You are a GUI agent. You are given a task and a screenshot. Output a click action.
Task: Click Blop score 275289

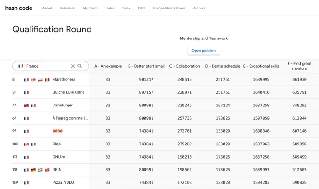coord(184,144)
